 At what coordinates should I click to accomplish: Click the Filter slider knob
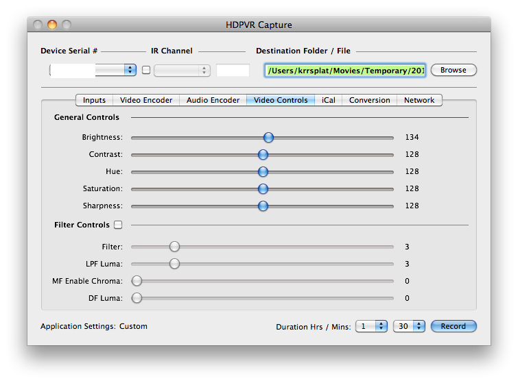(174, 247)
